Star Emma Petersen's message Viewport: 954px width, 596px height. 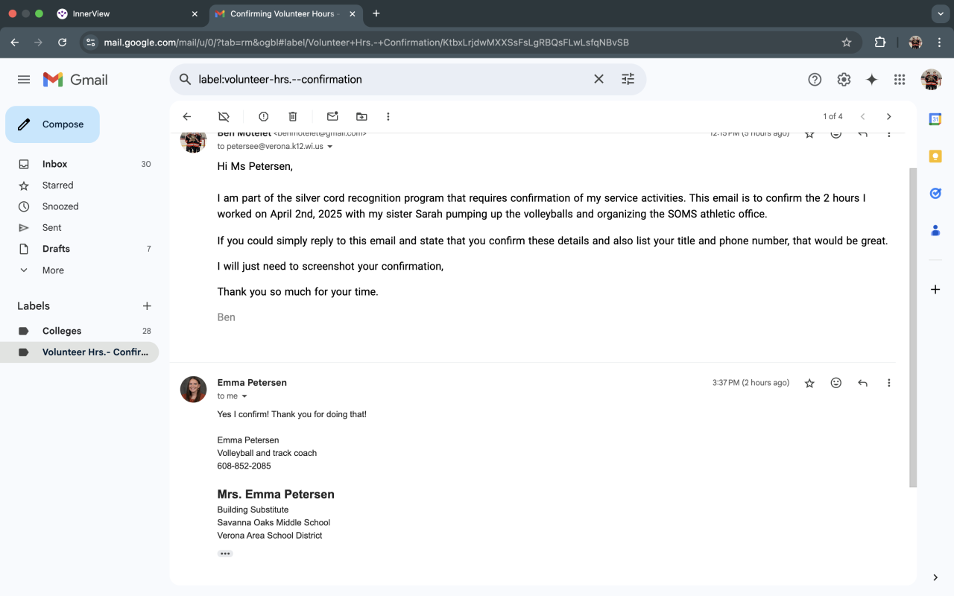click(809, 383)
